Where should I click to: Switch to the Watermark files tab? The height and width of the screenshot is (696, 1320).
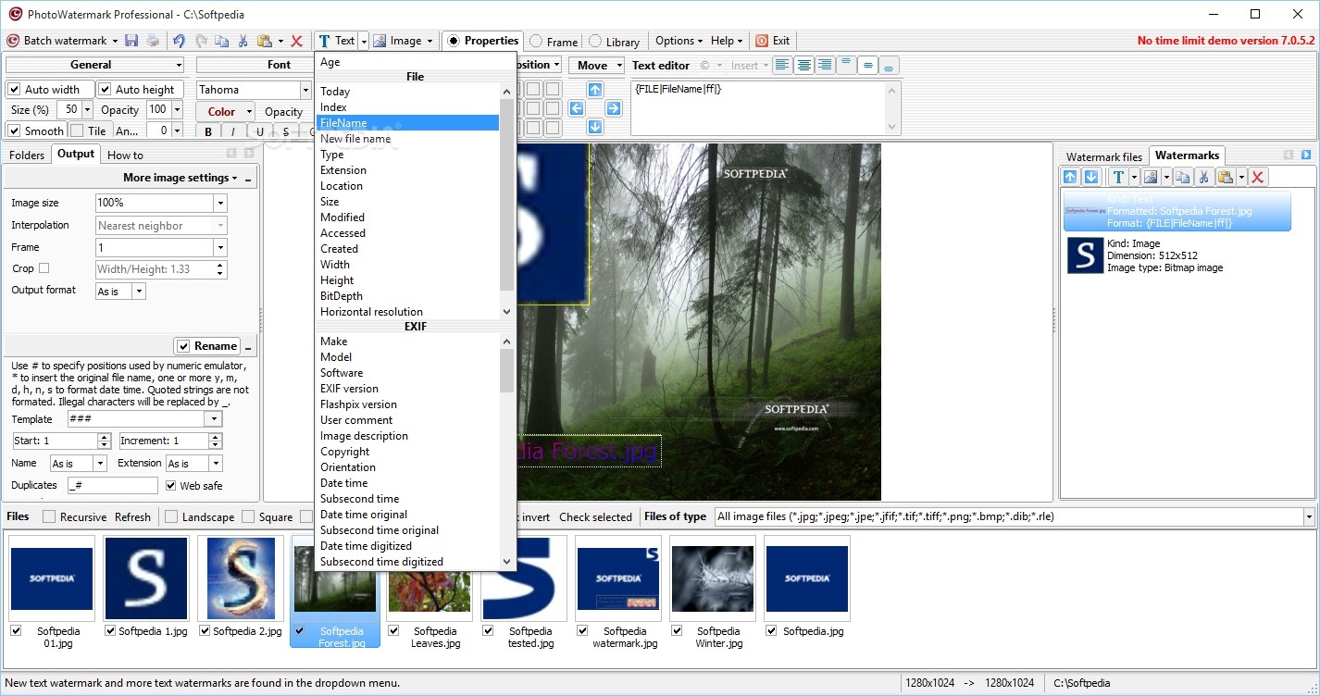tap(1104, 156)
